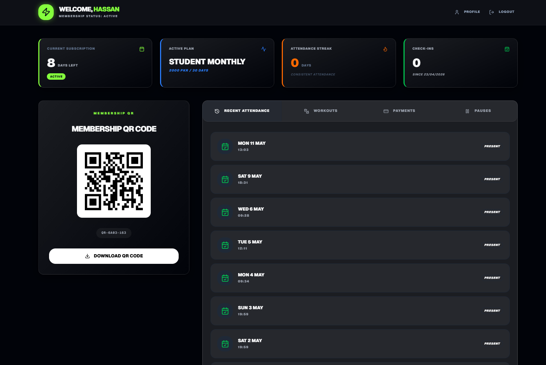Click the activity pulse icon in Active Plan card
546x365 pixels.
point(264,49)
